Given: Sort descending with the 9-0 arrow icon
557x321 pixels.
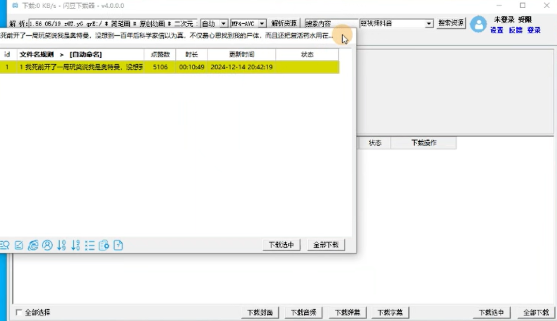Looking at the screenshot, I should pos(76,245).
